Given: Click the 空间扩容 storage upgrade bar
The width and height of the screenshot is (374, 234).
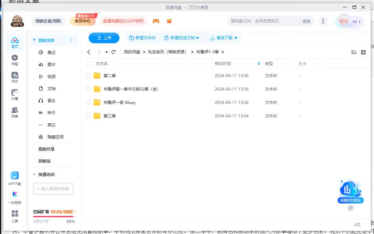Looking at the screenshot, I should (x=53, y=212).
